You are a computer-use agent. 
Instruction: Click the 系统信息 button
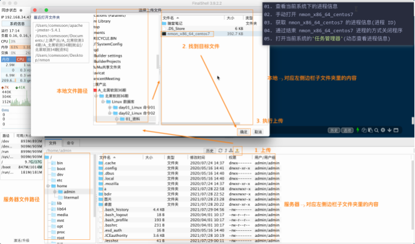tap(17, 23)
